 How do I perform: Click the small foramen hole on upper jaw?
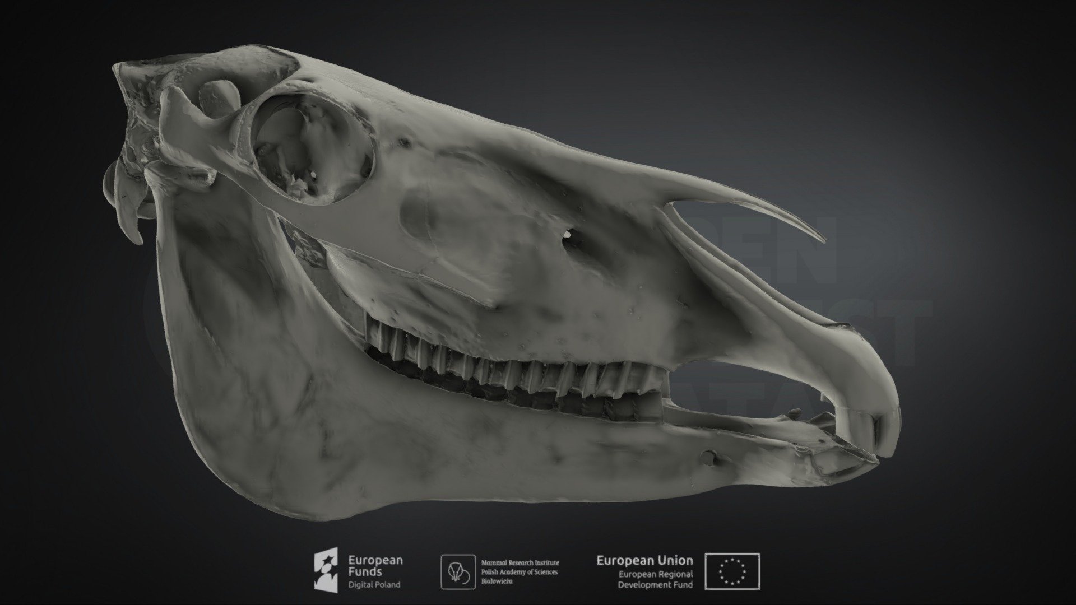pyautogui.click(x=572, y=237)
